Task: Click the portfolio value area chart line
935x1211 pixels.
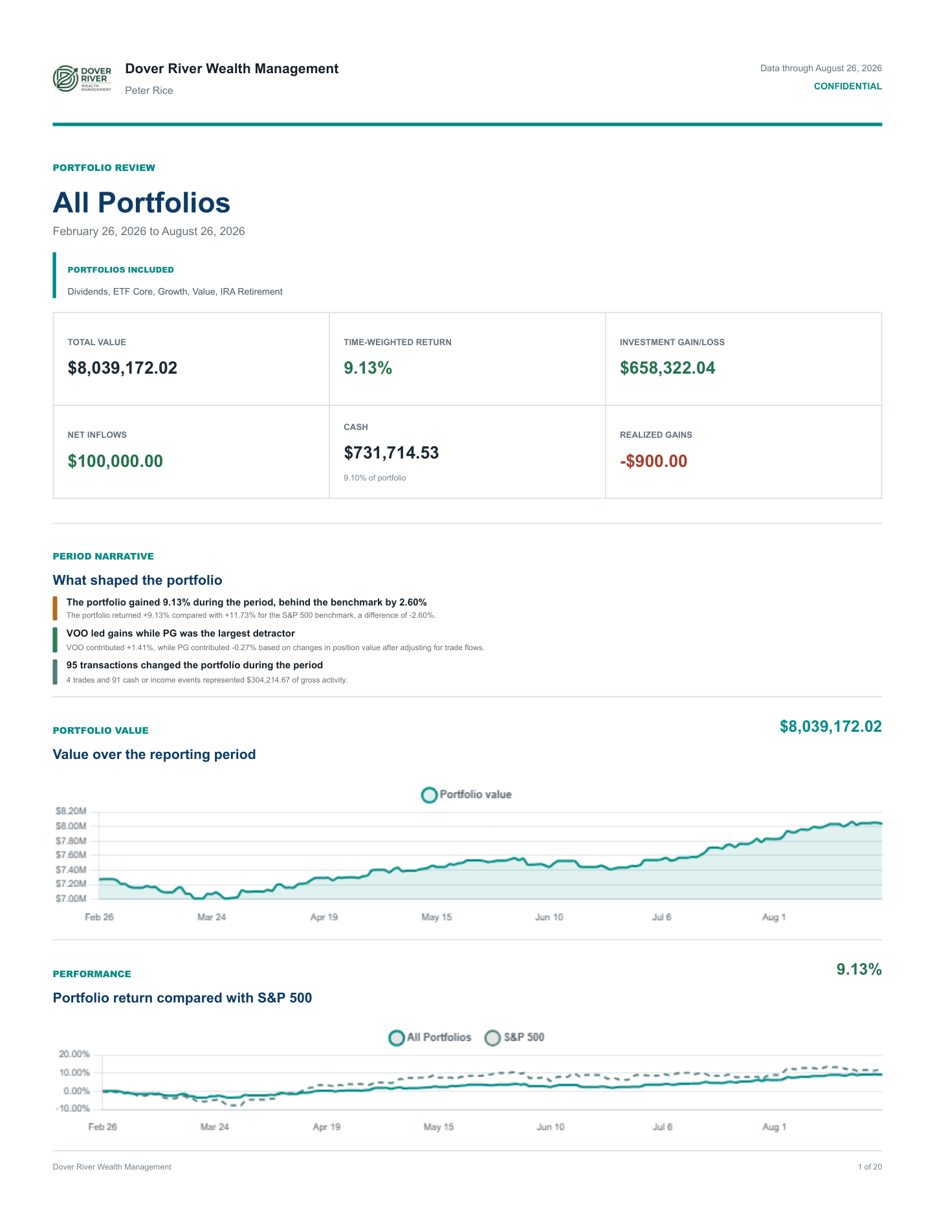Action: [x=490, y=861]
